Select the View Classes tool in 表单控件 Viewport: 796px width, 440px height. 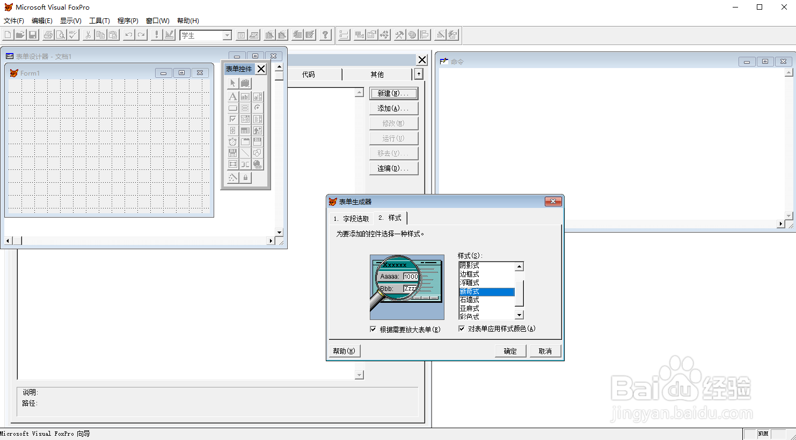click(245, 83)
